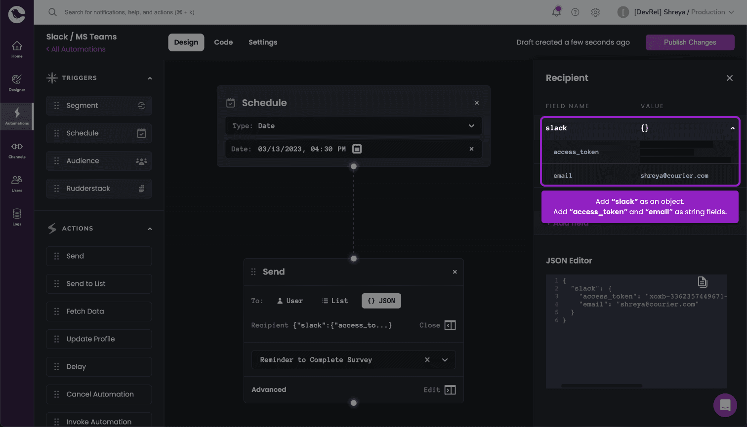Switch to the Code tab

click(x=223, y=42)
